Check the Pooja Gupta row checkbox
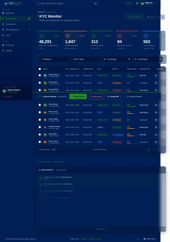 coord(40,142)
